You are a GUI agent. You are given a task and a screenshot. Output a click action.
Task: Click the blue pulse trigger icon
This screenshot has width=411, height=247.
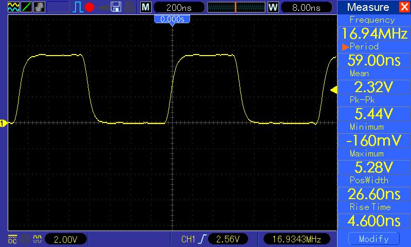[x=78, y=7]
